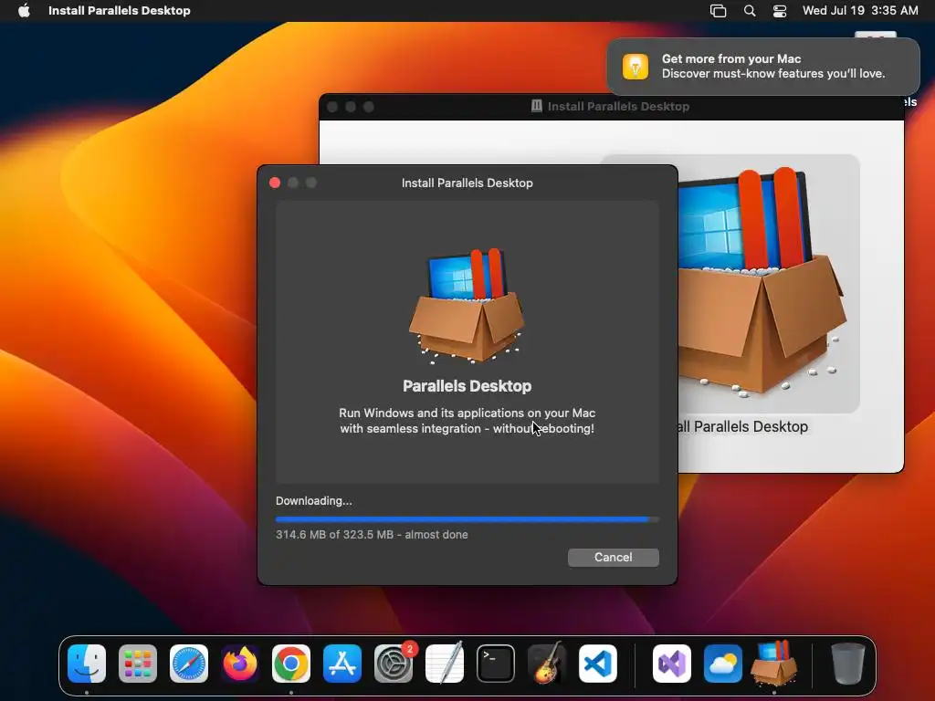The width and height of the screenshot is (935, 701).
Task: Open Launchpad in the Dock
Action: (x=138, y=664)
